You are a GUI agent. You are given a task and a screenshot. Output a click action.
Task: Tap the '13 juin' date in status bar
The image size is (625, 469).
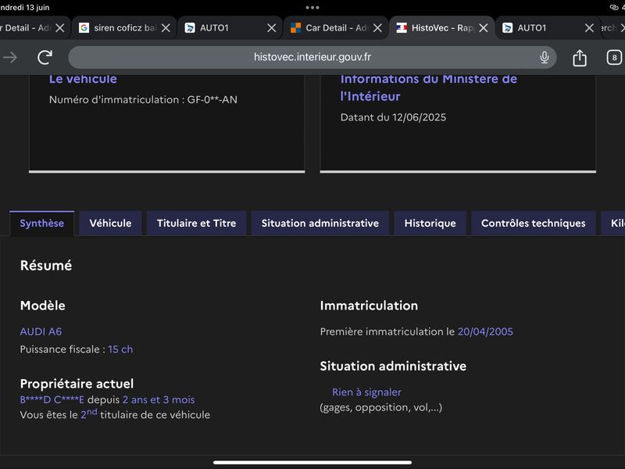(x=37, y=7)
